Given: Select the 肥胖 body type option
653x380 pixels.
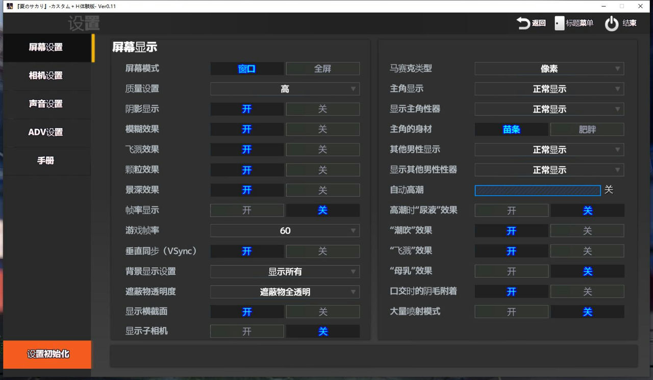Looking at the screenshot, I should pos(587,129).
